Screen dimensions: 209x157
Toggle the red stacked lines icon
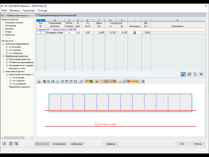129,82
